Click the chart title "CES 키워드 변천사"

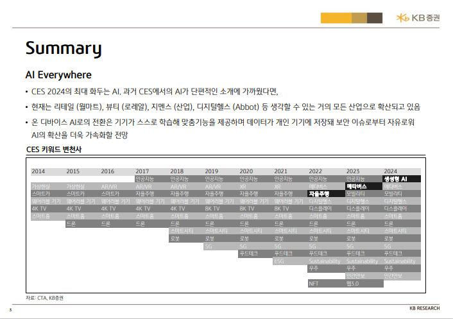point(54,150)
